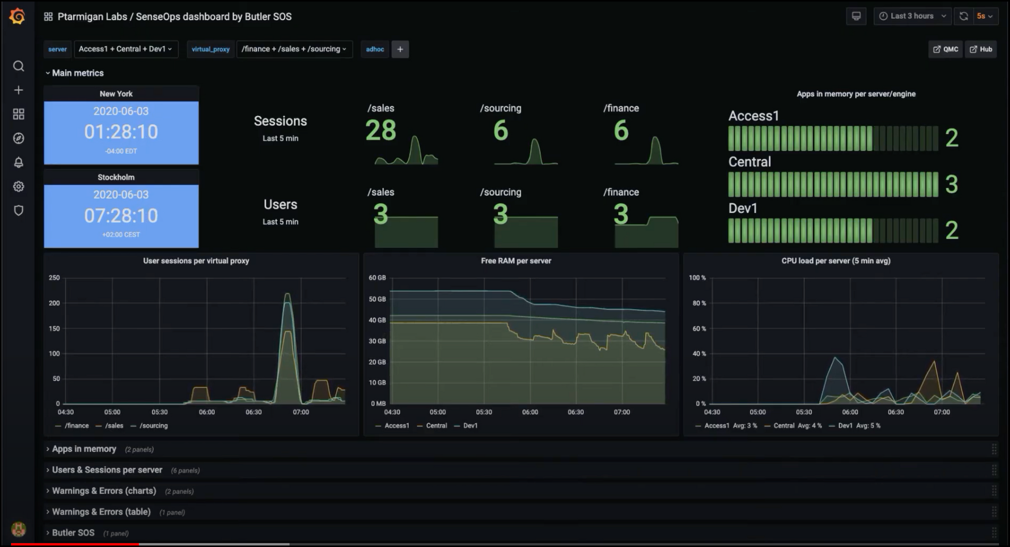Viewport: 1010px width, 547px height.
Task: Click the /sales users stat showing 3
Action: (381, 214)
